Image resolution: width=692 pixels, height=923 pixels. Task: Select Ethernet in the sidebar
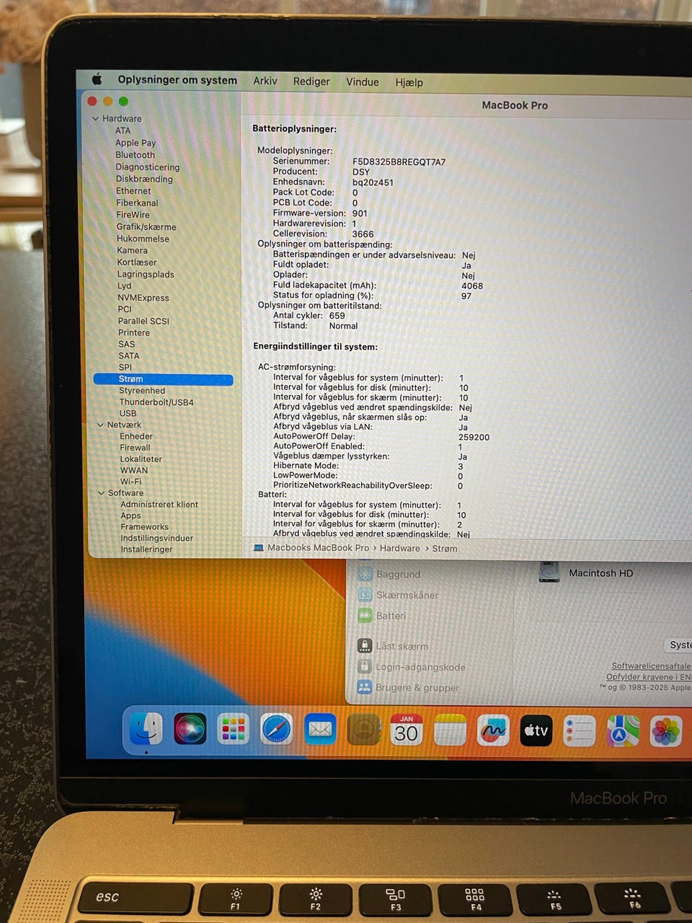click(133, 191)
